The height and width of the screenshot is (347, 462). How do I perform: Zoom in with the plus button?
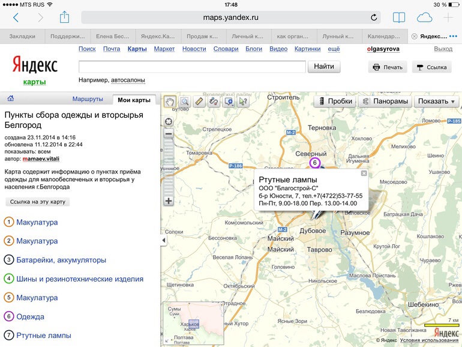tap(169, 201)
